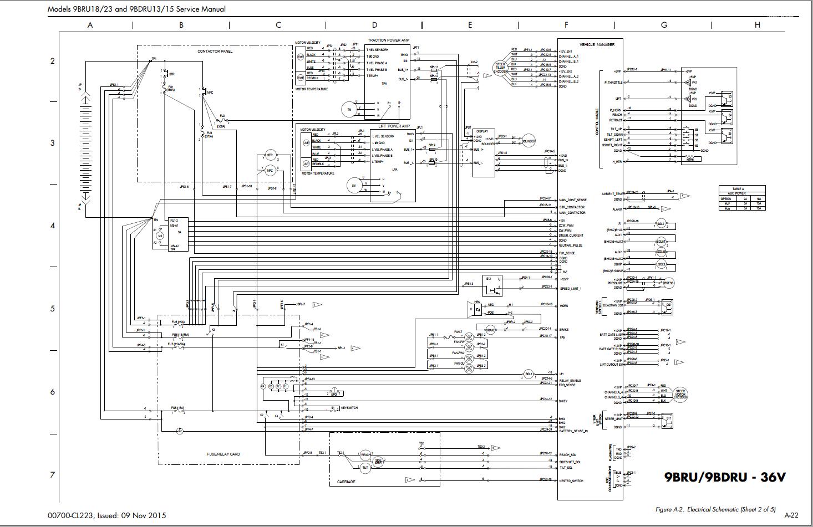Select the CARRIAGE box label
The width and height of the screenshot is (813, 527).
pos(346,482)
